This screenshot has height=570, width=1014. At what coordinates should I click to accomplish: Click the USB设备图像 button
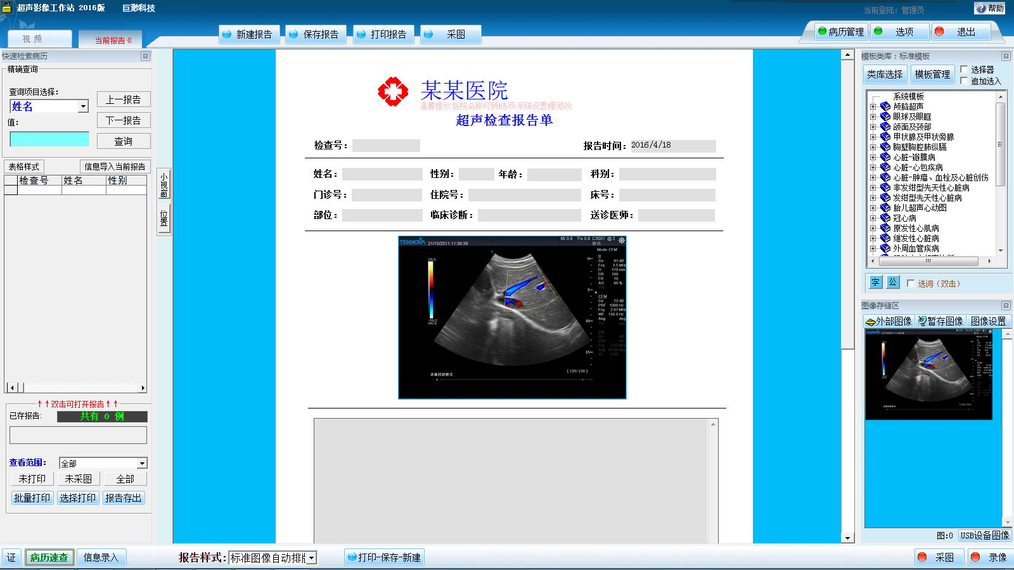985,535
